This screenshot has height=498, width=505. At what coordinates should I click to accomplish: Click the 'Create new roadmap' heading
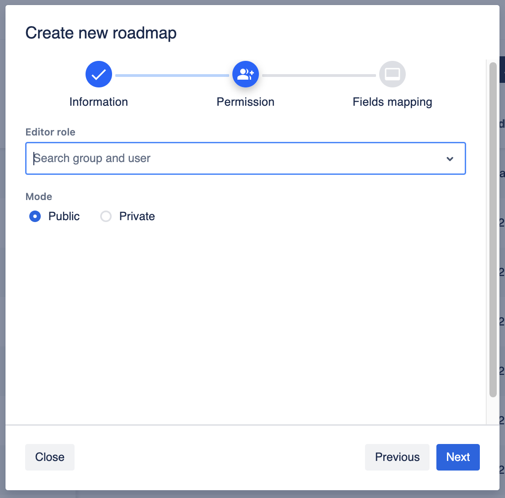101,33
